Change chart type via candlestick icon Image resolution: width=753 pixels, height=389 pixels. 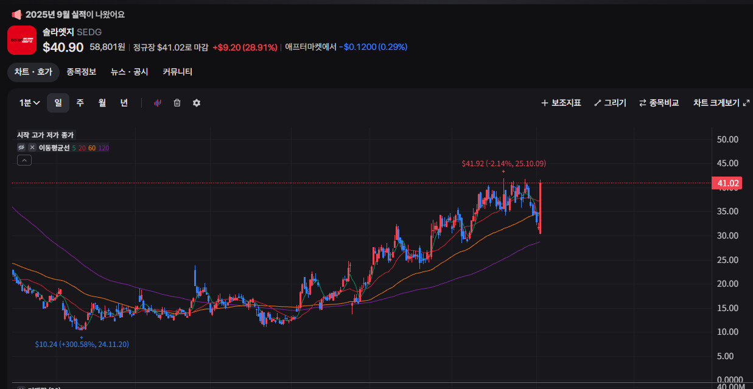coord(158,103)
